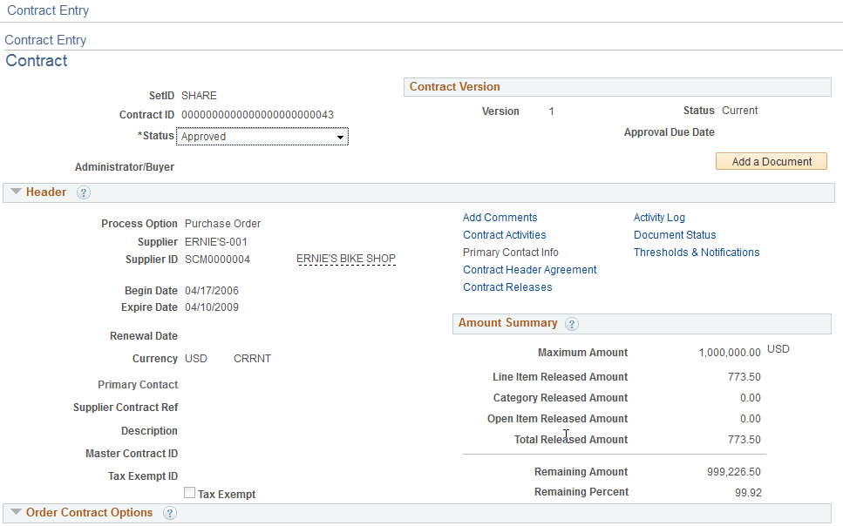Viewport: 843px width, 526px height.
Task: Click the Primary Contact Info text
Action: (511, 252)
